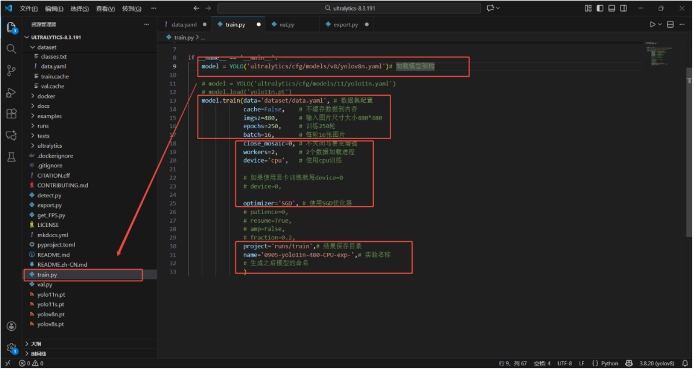Open train.py in the file tree
694x370 pixels.
point(90,275)
